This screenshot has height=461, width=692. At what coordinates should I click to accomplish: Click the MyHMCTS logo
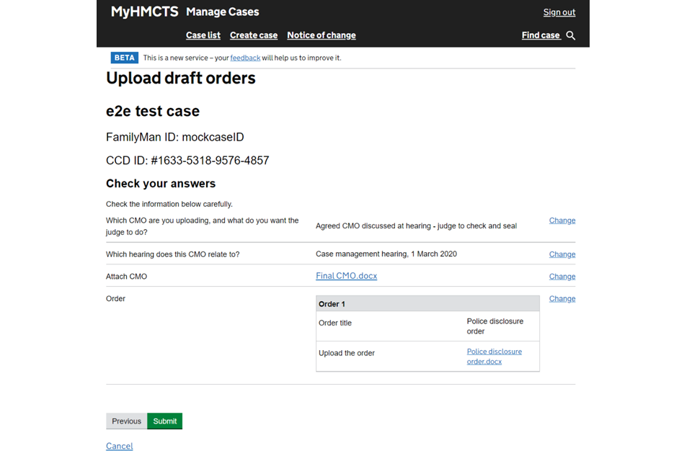coord(144,12)
